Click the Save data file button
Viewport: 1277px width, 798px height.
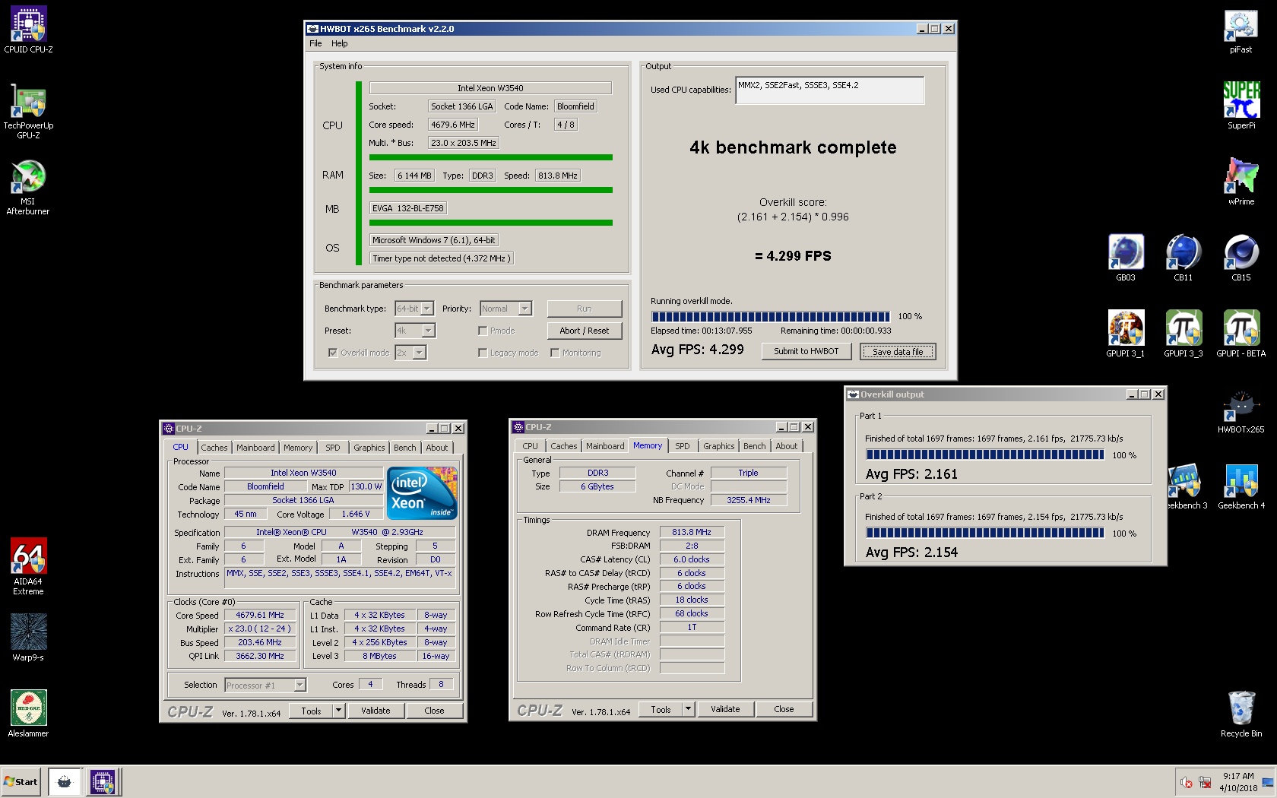(x=898, y=352)
